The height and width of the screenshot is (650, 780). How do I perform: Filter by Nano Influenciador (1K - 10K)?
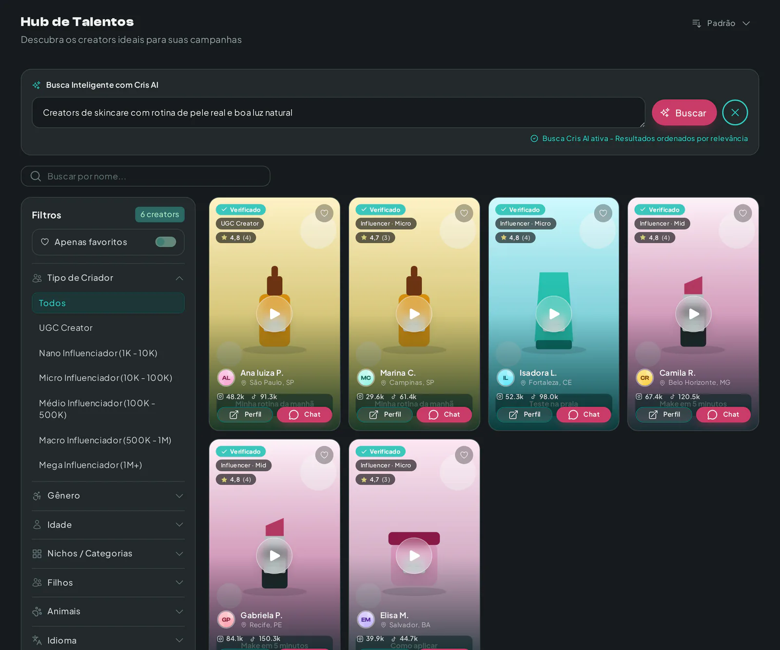pos(108,353)
